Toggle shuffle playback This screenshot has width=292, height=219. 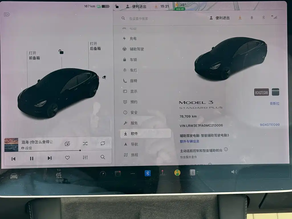pos(85,144)
